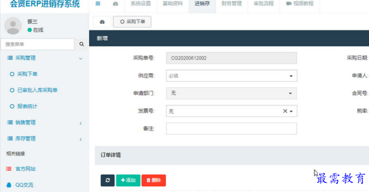Open 报表统计 in the sidebar
Image resolution: width=369 pixels, height=192 pixels.
tap(27, 106)
